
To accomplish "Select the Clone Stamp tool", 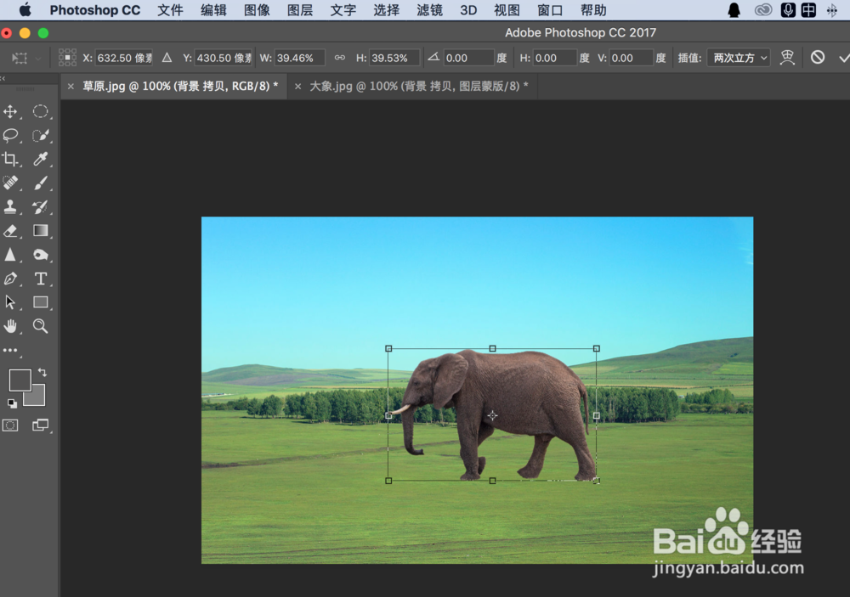I will [10, 207].
